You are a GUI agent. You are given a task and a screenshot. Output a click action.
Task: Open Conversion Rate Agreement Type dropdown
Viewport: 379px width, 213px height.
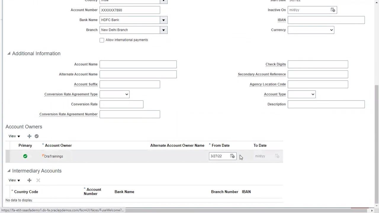tap(115, 94)
